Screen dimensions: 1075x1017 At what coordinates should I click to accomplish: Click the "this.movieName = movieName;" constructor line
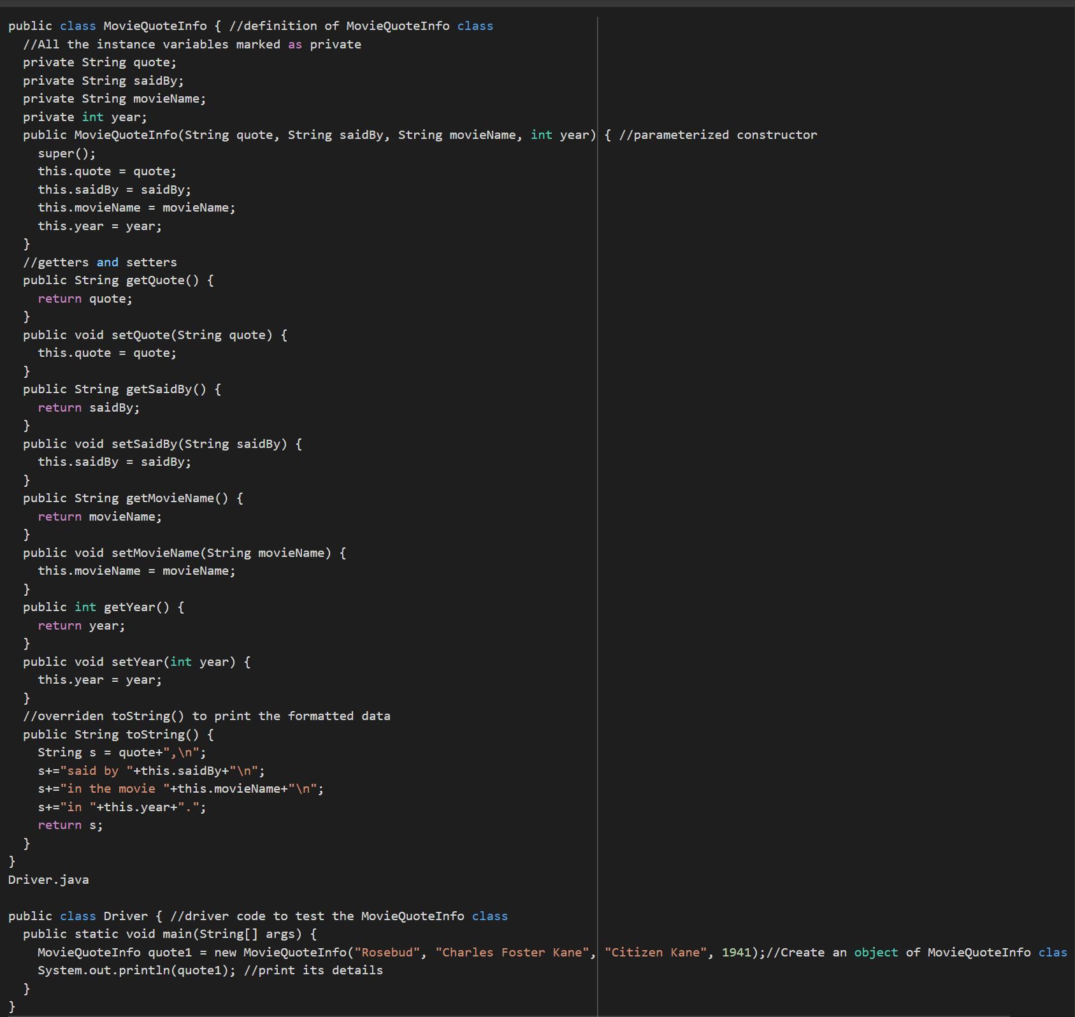(x=136, y=208)
